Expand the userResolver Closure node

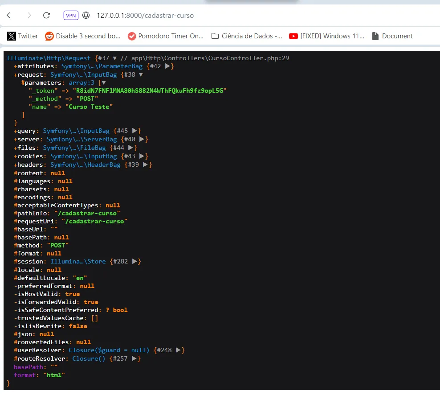179,350
